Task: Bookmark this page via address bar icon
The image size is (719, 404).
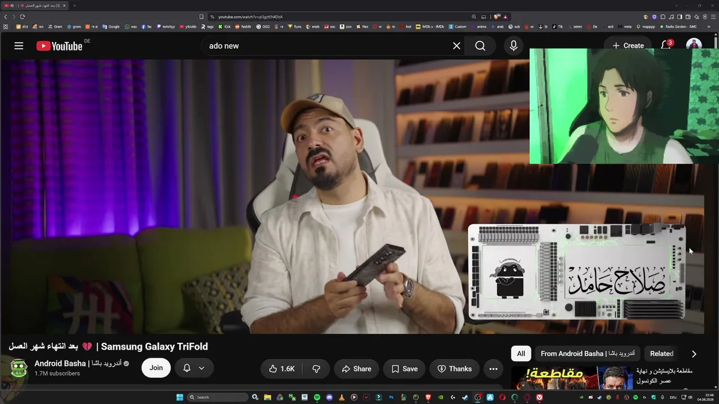Action: [x=202, y=17]
